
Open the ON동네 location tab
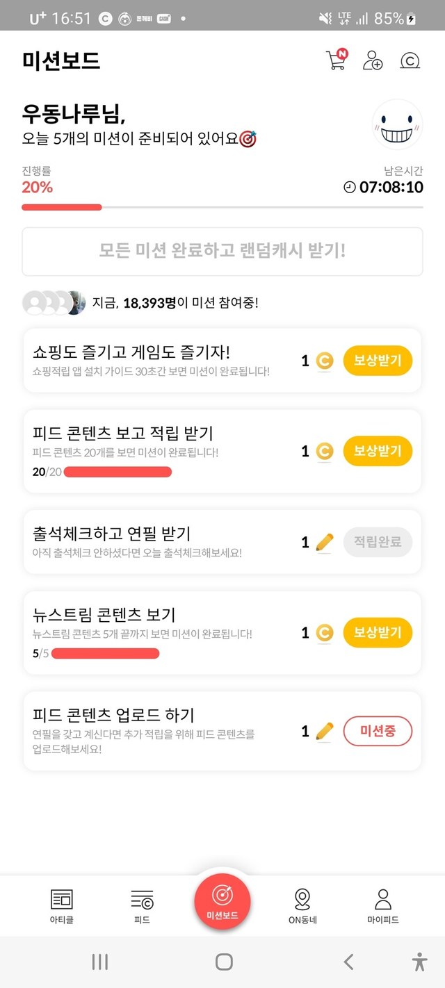302,905
